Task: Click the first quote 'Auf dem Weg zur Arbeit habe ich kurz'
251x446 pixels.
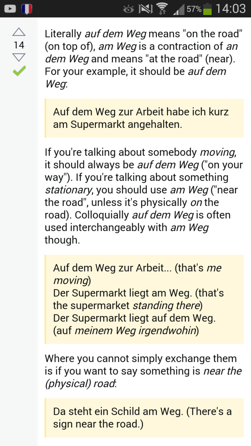Action: (141, 112)
